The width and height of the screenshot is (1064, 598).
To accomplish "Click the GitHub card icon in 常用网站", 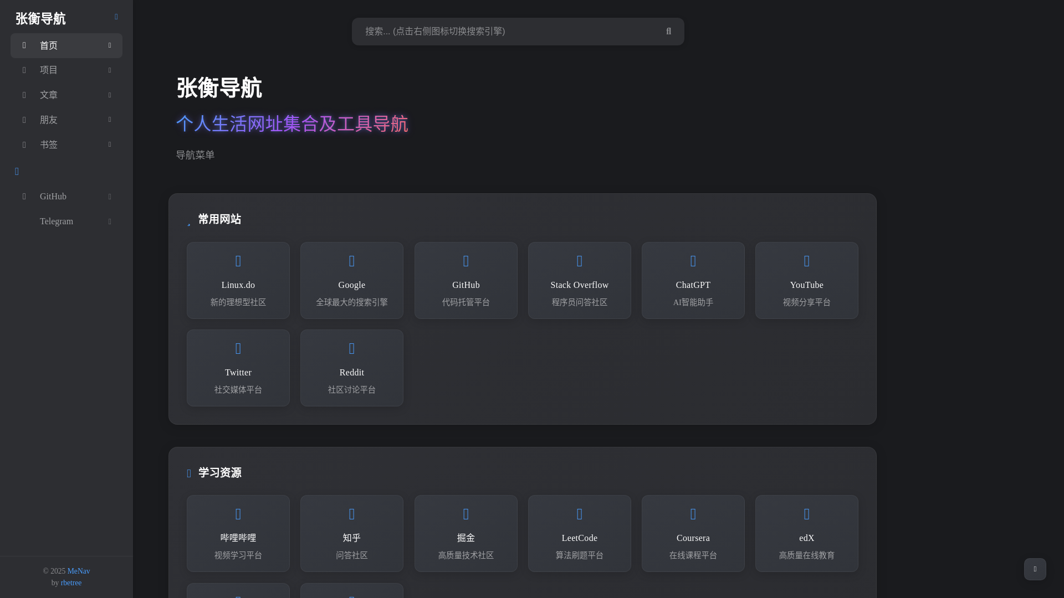I will pyautogui.click(x=466, y=261).
